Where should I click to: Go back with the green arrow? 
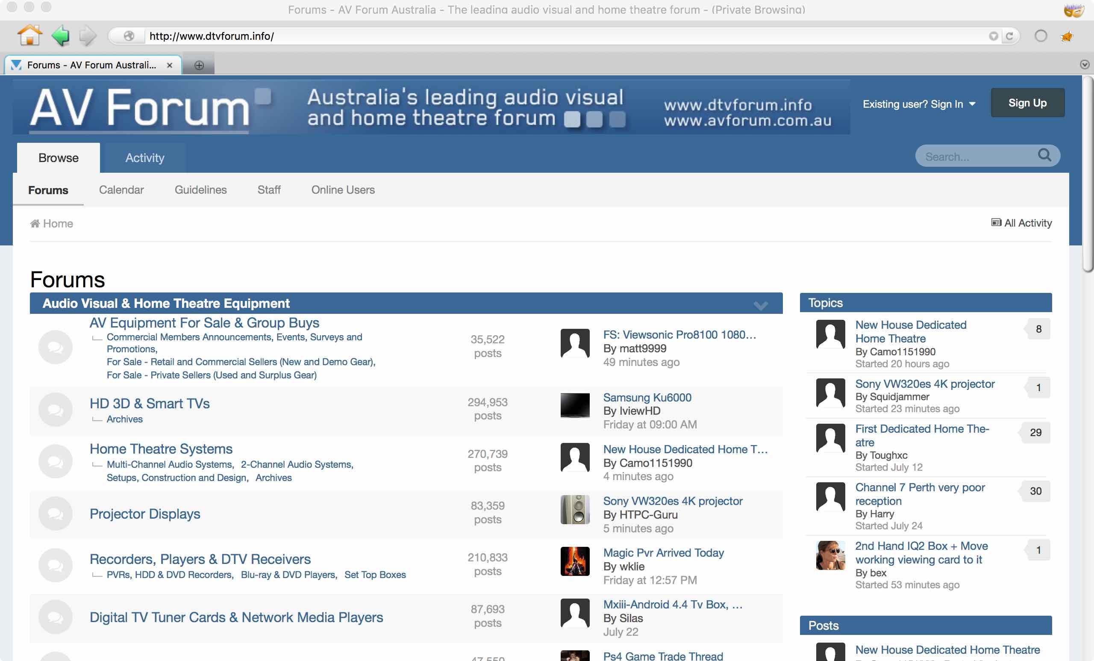60,35
